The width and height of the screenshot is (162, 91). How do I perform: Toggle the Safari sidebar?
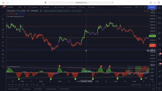[x=3, y=3]
